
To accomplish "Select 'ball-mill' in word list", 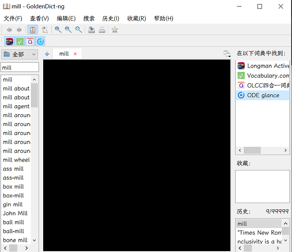I will pyautogui.click(x=16, y=231).
